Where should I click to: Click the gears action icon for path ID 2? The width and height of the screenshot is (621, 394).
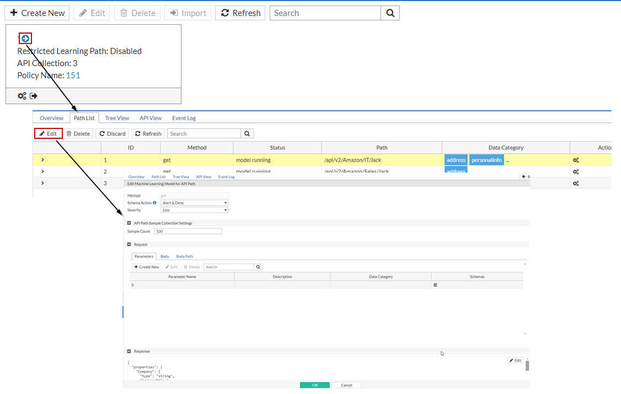coord(576,172)
